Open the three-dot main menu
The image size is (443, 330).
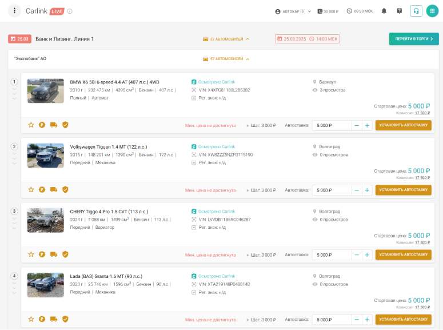[15, 11]
